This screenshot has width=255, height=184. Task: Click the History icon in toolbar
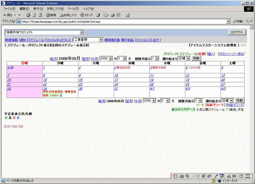pyautogui.click(x=98, y=15)
